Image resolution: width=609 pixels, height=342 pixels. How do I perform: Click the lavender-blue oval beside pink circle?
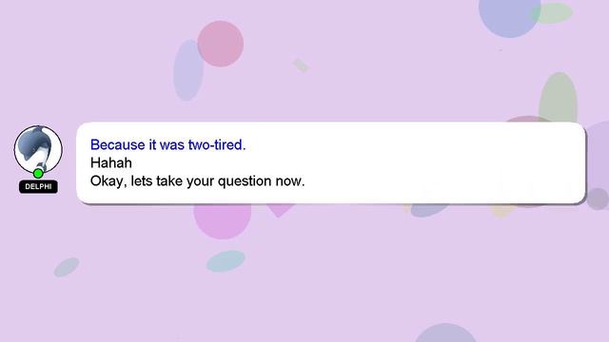(x=188, y=70)
